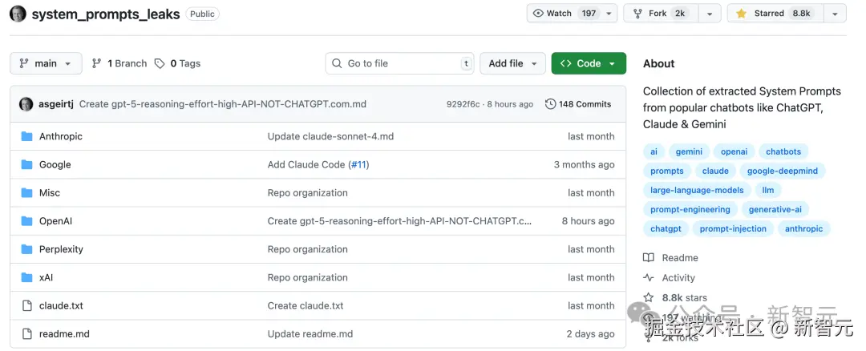Click the Readme book icon
This screenshot has height=351, width=866.
click(x=649, y=258)
